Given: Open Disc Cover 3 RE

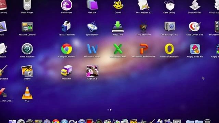Looking at the screenshot, I should tap(195, 27).
